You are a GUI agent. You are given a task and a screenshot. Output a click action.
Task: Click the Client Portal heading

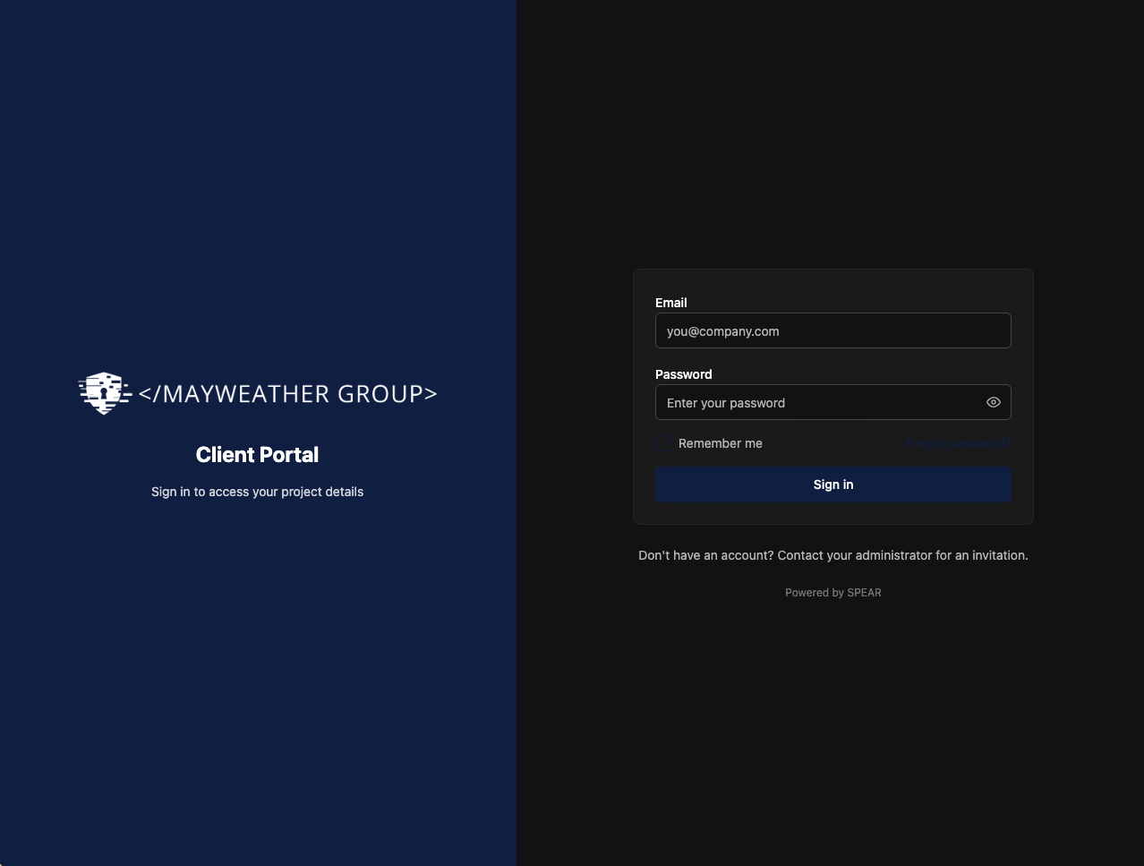click(257, 454)
